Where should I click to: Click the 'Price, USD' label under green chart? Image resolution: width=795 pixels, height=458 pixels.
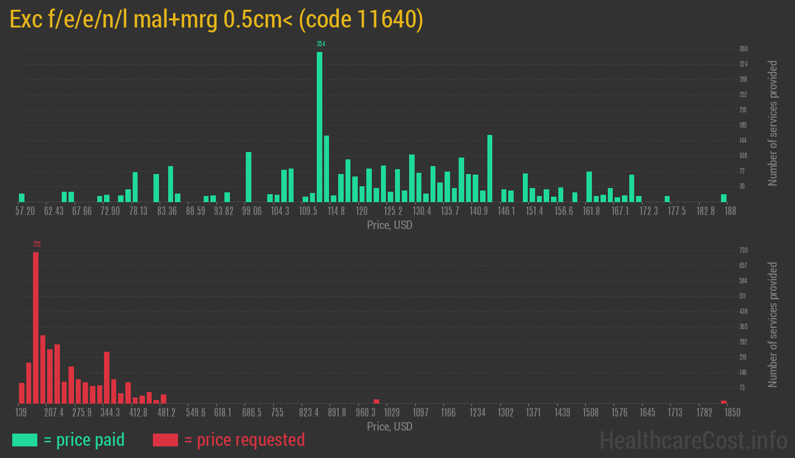390,225
